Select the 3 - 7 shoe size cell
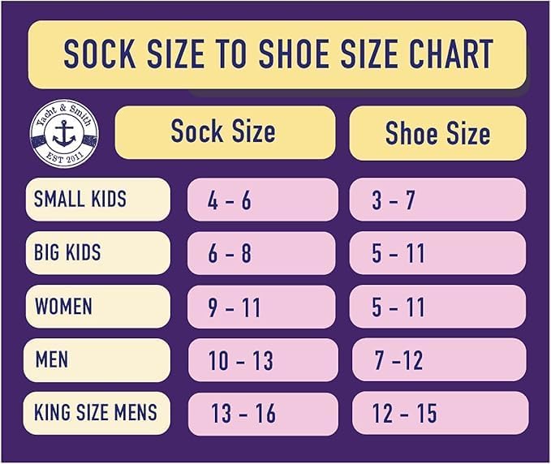The width and height of the screenshot is (551, 464). [438, 200]
